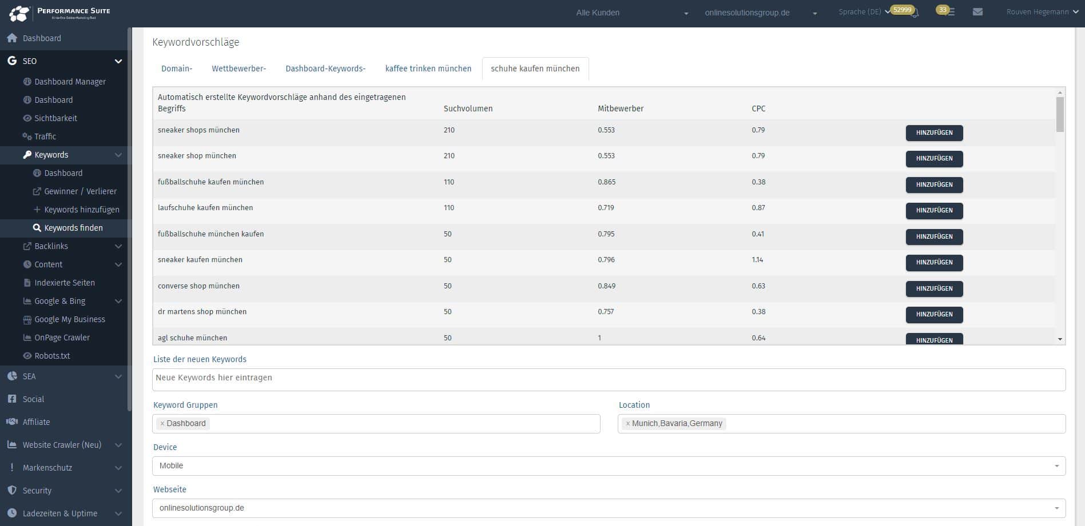The height and width of the screenshot is (526, 1085).
Task: Click the keyword table scroll-down arrow
Action: coord(1060,339)
